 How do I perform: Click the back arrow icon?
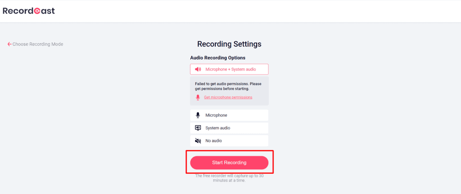9,44
